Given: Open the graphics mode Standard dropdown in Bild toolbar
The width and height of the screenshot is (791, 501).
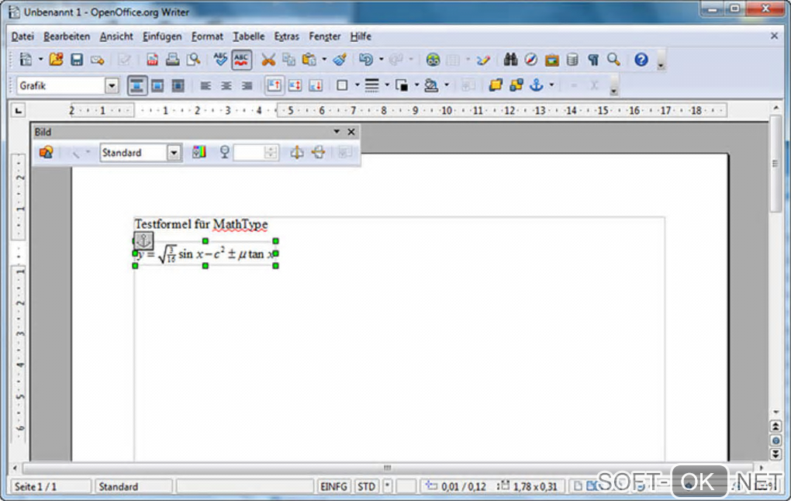Looking at the screenshot, I should (174, 153).
